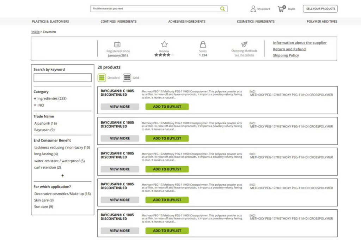Add fourth product to buylist
The width and height of the screenshot is (361, 240).
point(167,200)
